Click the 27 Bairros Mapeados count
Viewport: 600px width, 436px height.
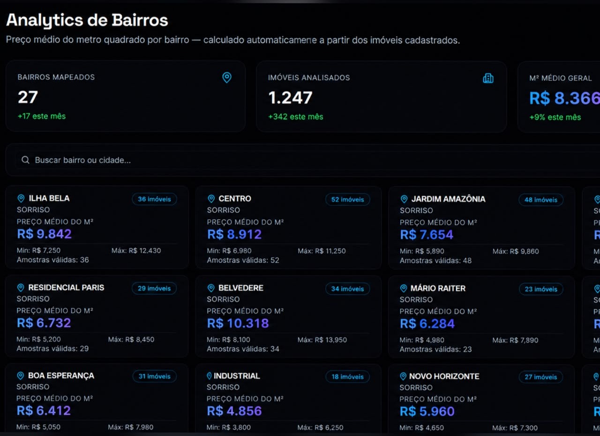28,97
